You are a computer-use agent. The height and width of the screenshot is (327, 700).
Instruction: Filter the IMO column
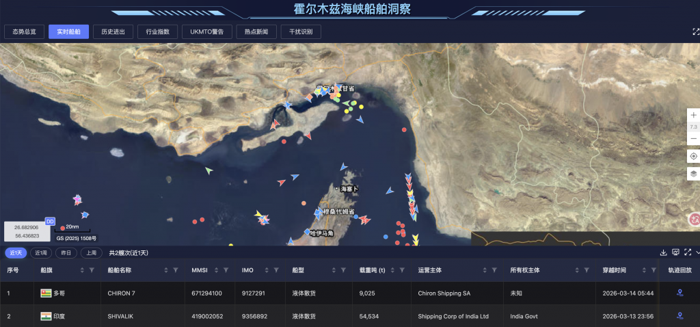[x=276, y=270]
